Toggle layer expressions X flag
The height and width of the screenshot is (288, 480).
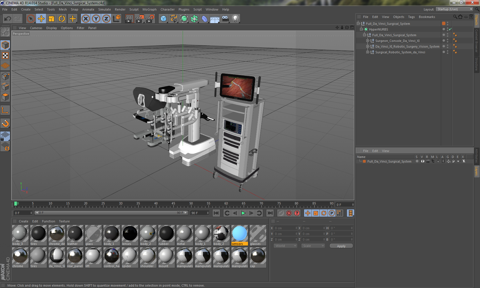tap(464, 161)
